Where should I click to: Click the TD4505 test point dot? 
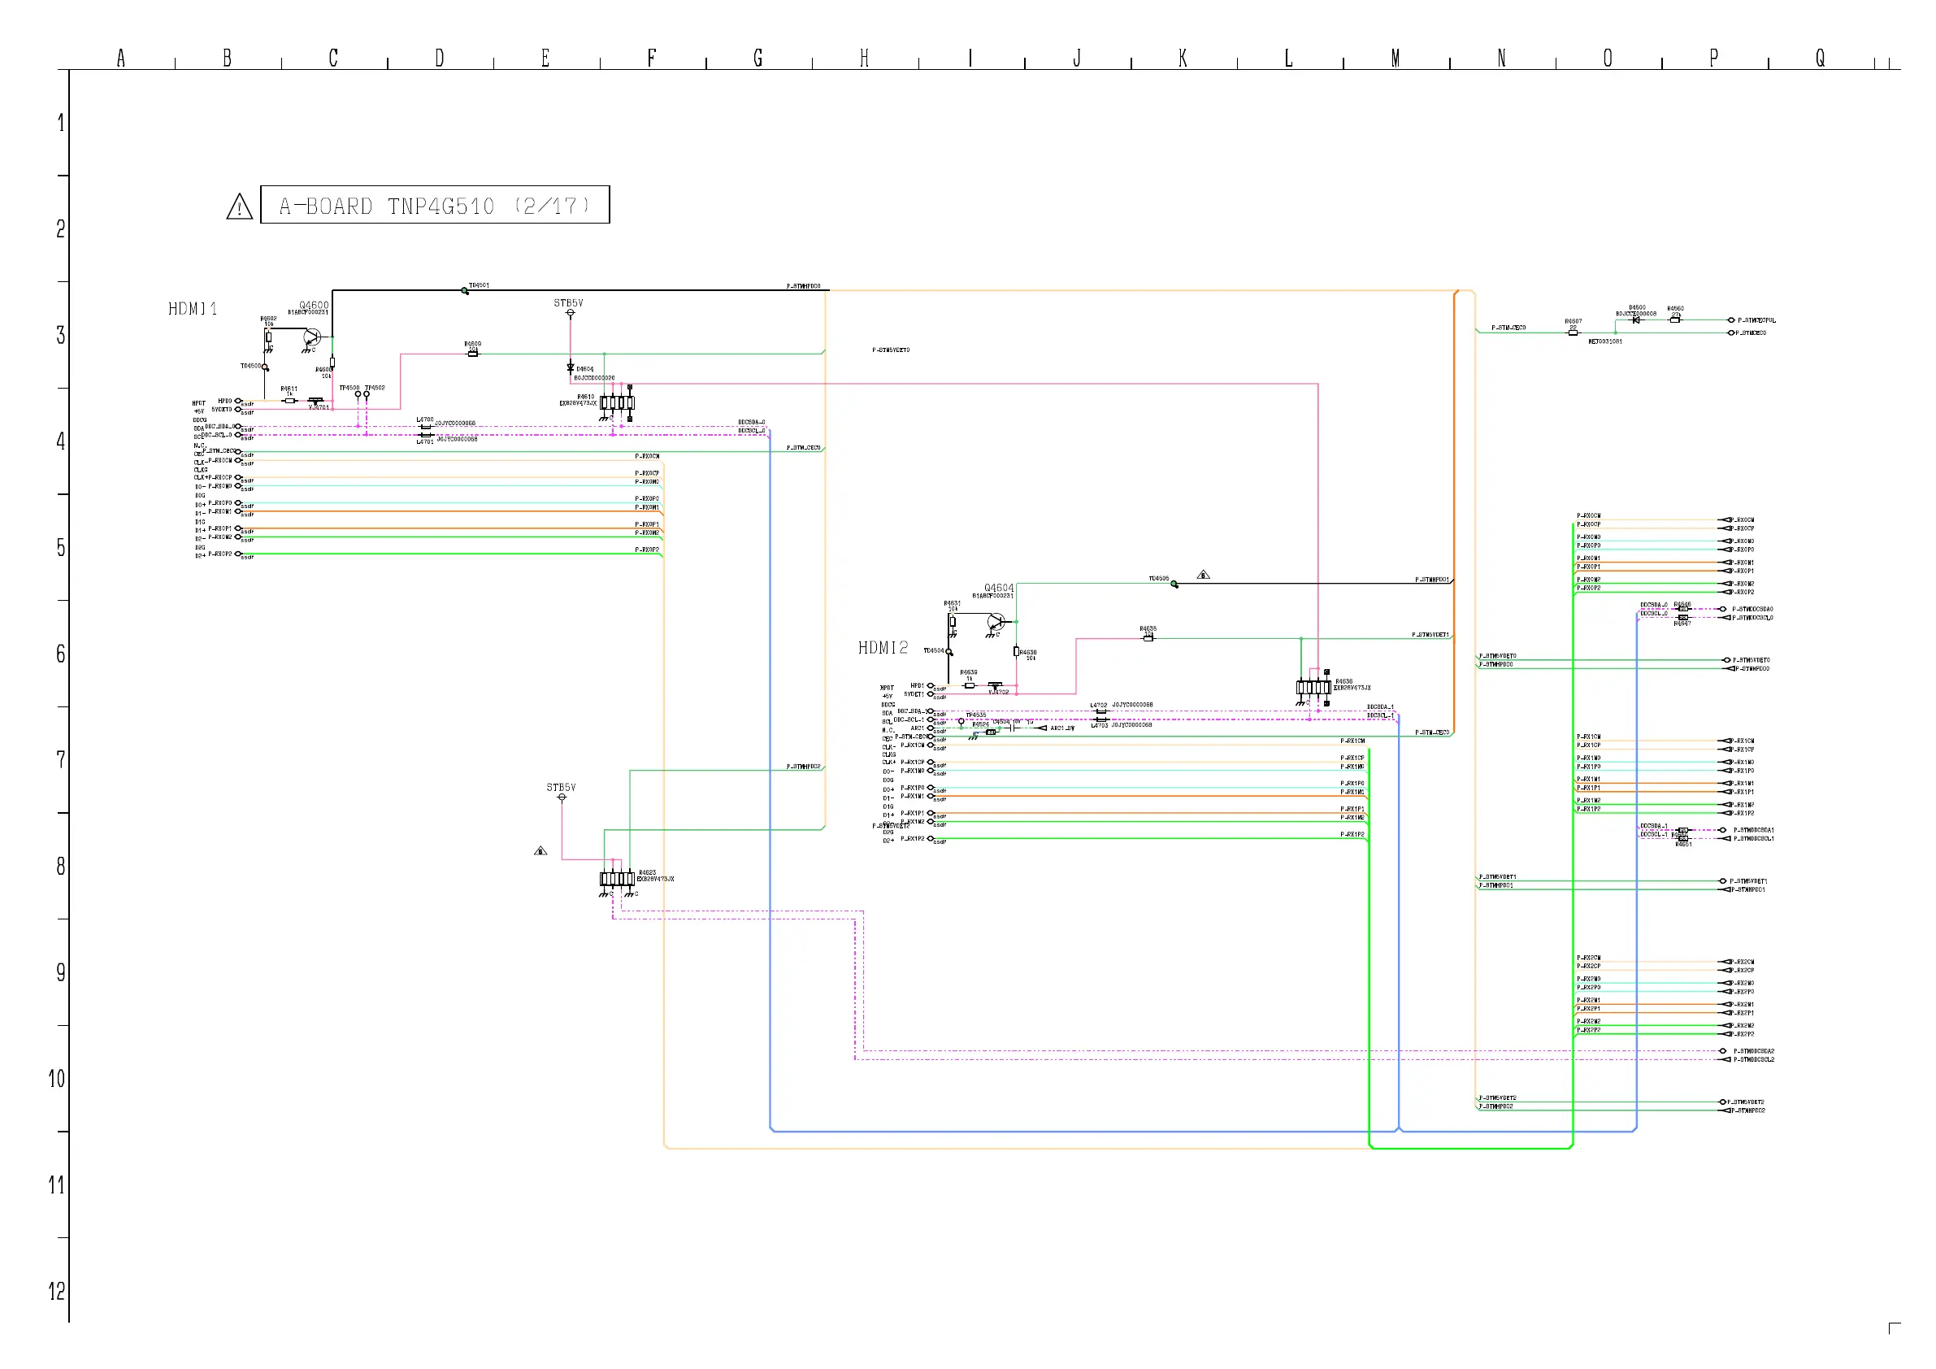[x=1174, y=584]
